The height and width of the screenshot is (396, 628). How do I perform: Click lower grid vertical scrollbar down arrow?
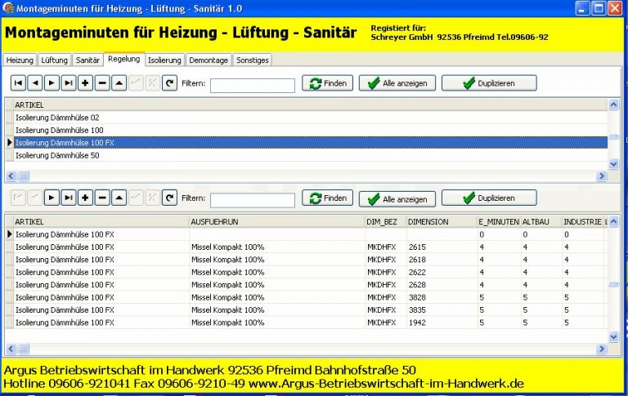pos(613,336)
